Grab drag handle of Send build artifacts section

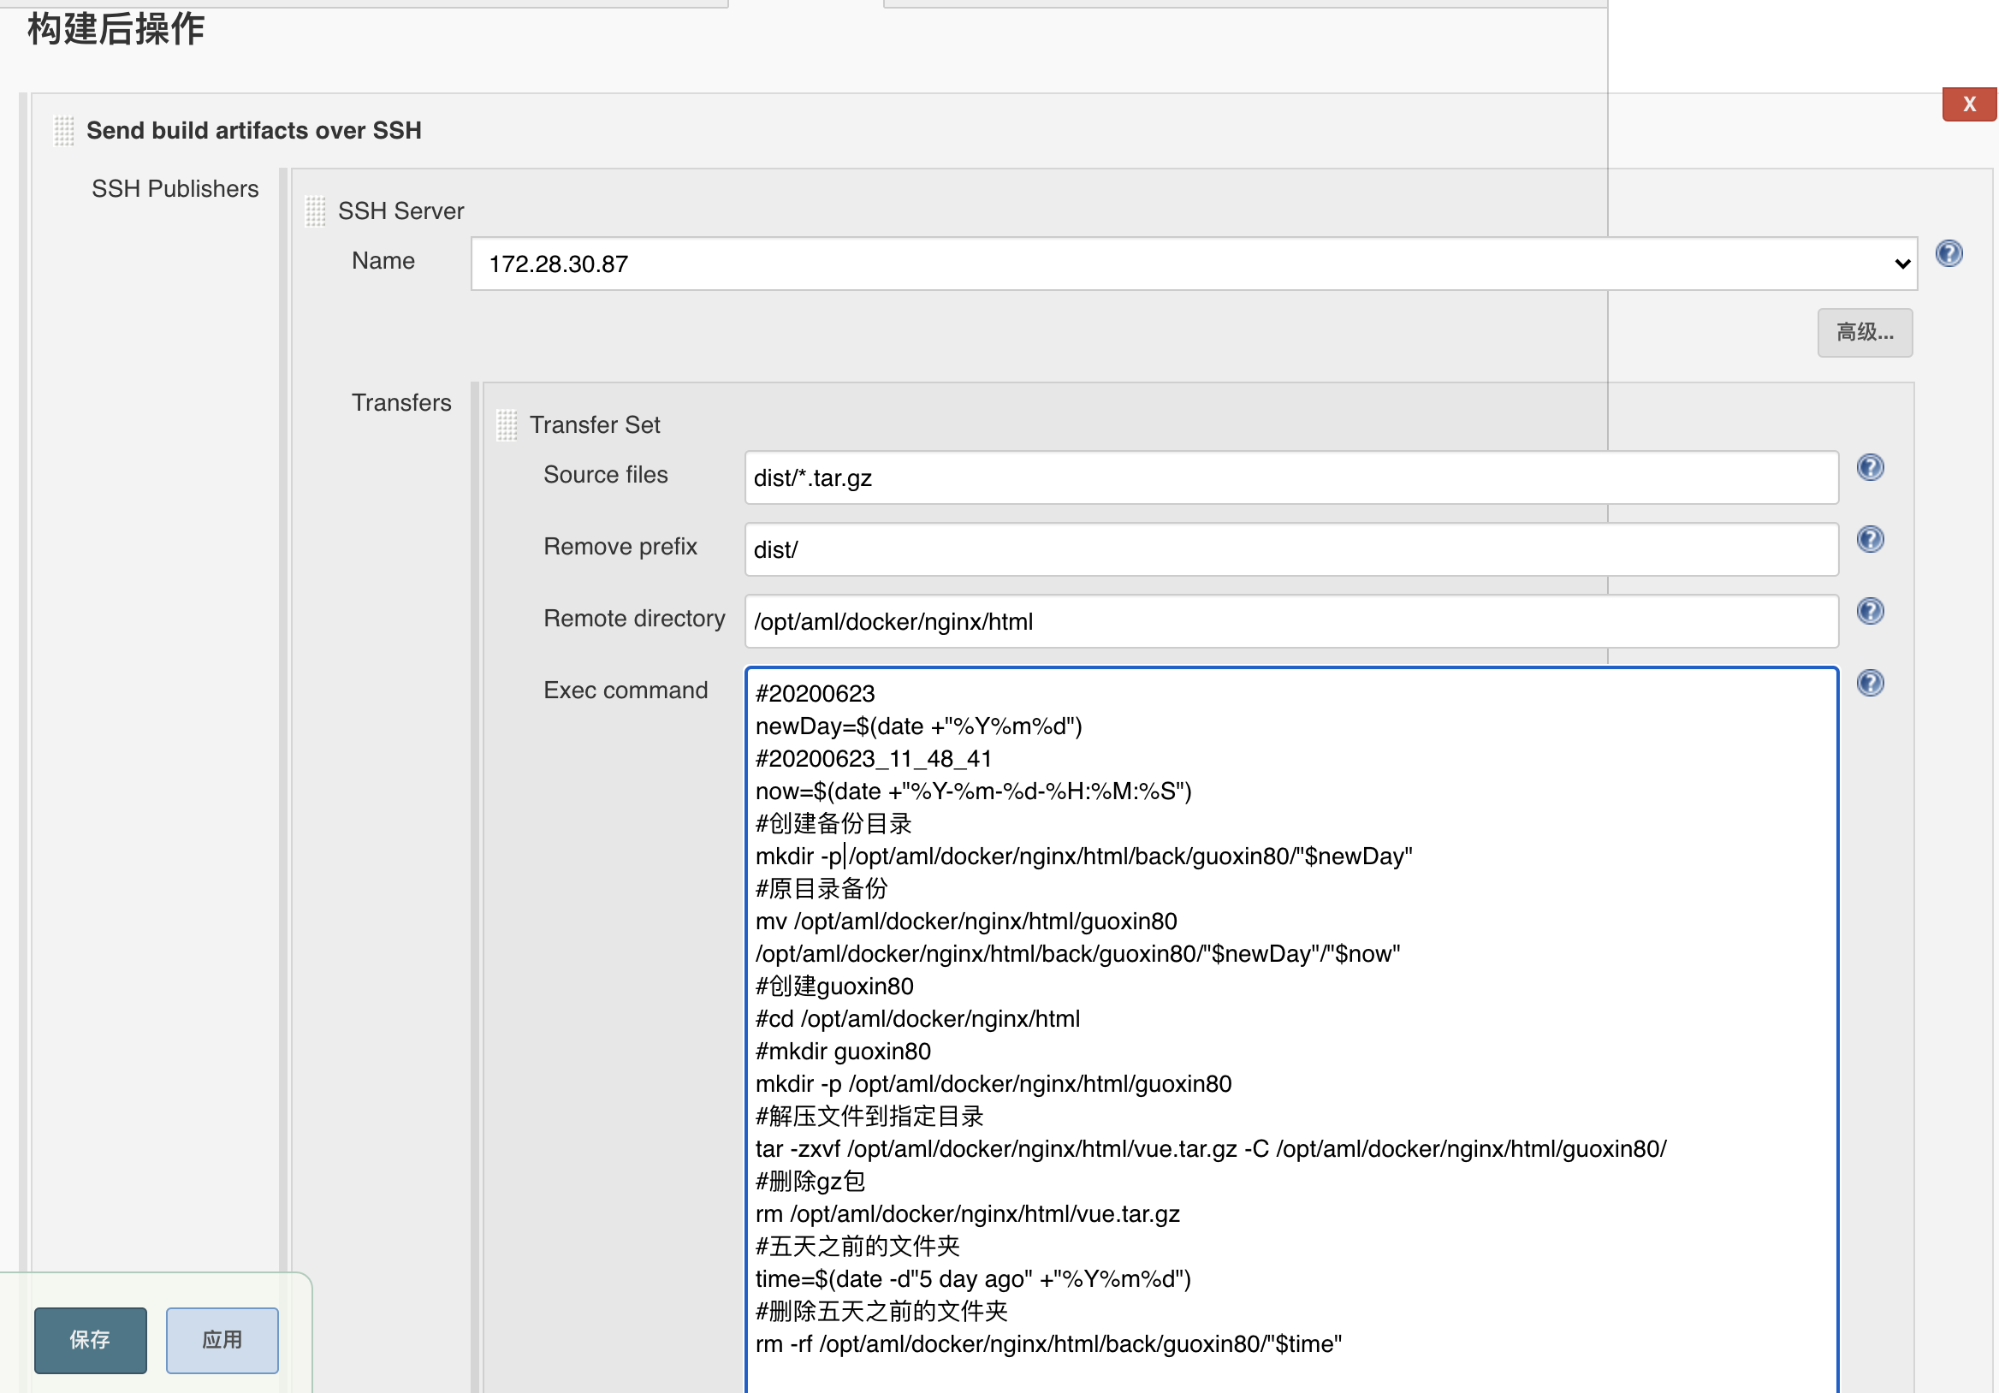point(63,131)
